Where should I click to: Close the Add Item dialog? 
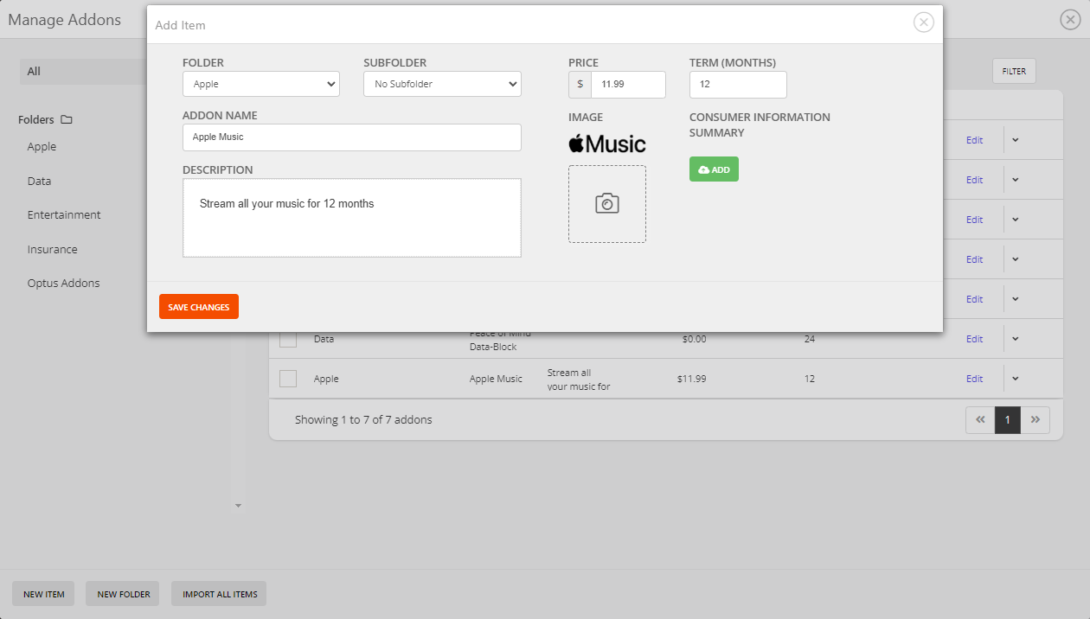[x=923, y=22]
